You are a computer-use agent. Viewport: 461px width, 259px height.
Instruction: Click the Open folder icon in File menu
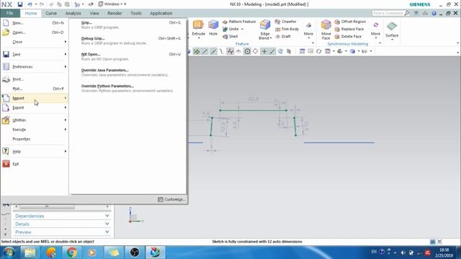tap(6, 32)
